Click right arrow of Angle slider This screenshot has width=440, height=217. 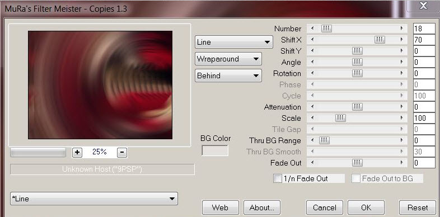click(x=402, y=62)
